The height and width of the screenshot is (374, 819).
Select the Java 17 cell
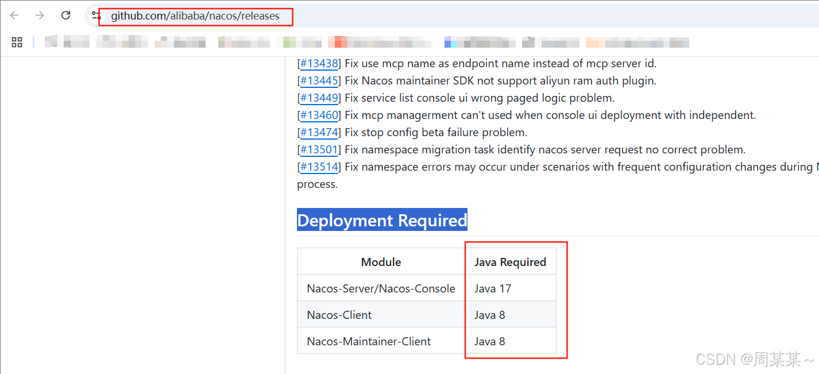click(510, 288)
